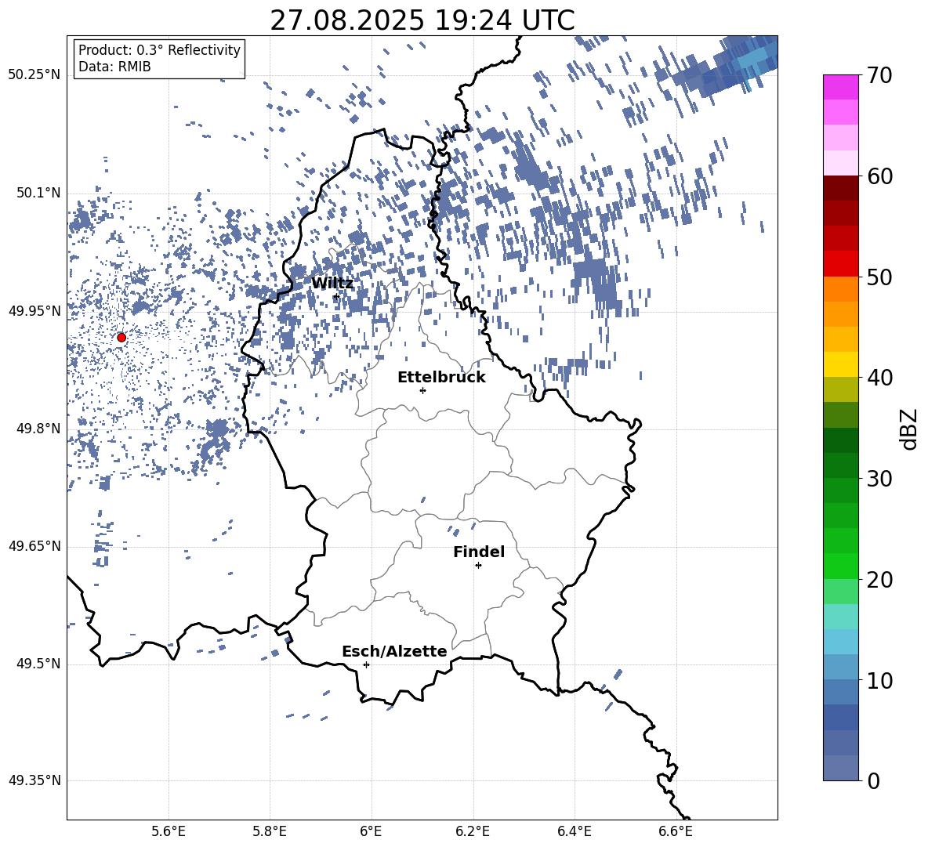Click the 50.25°N latitude label
The height and width of the screenshot is (847, 928).
34,75
